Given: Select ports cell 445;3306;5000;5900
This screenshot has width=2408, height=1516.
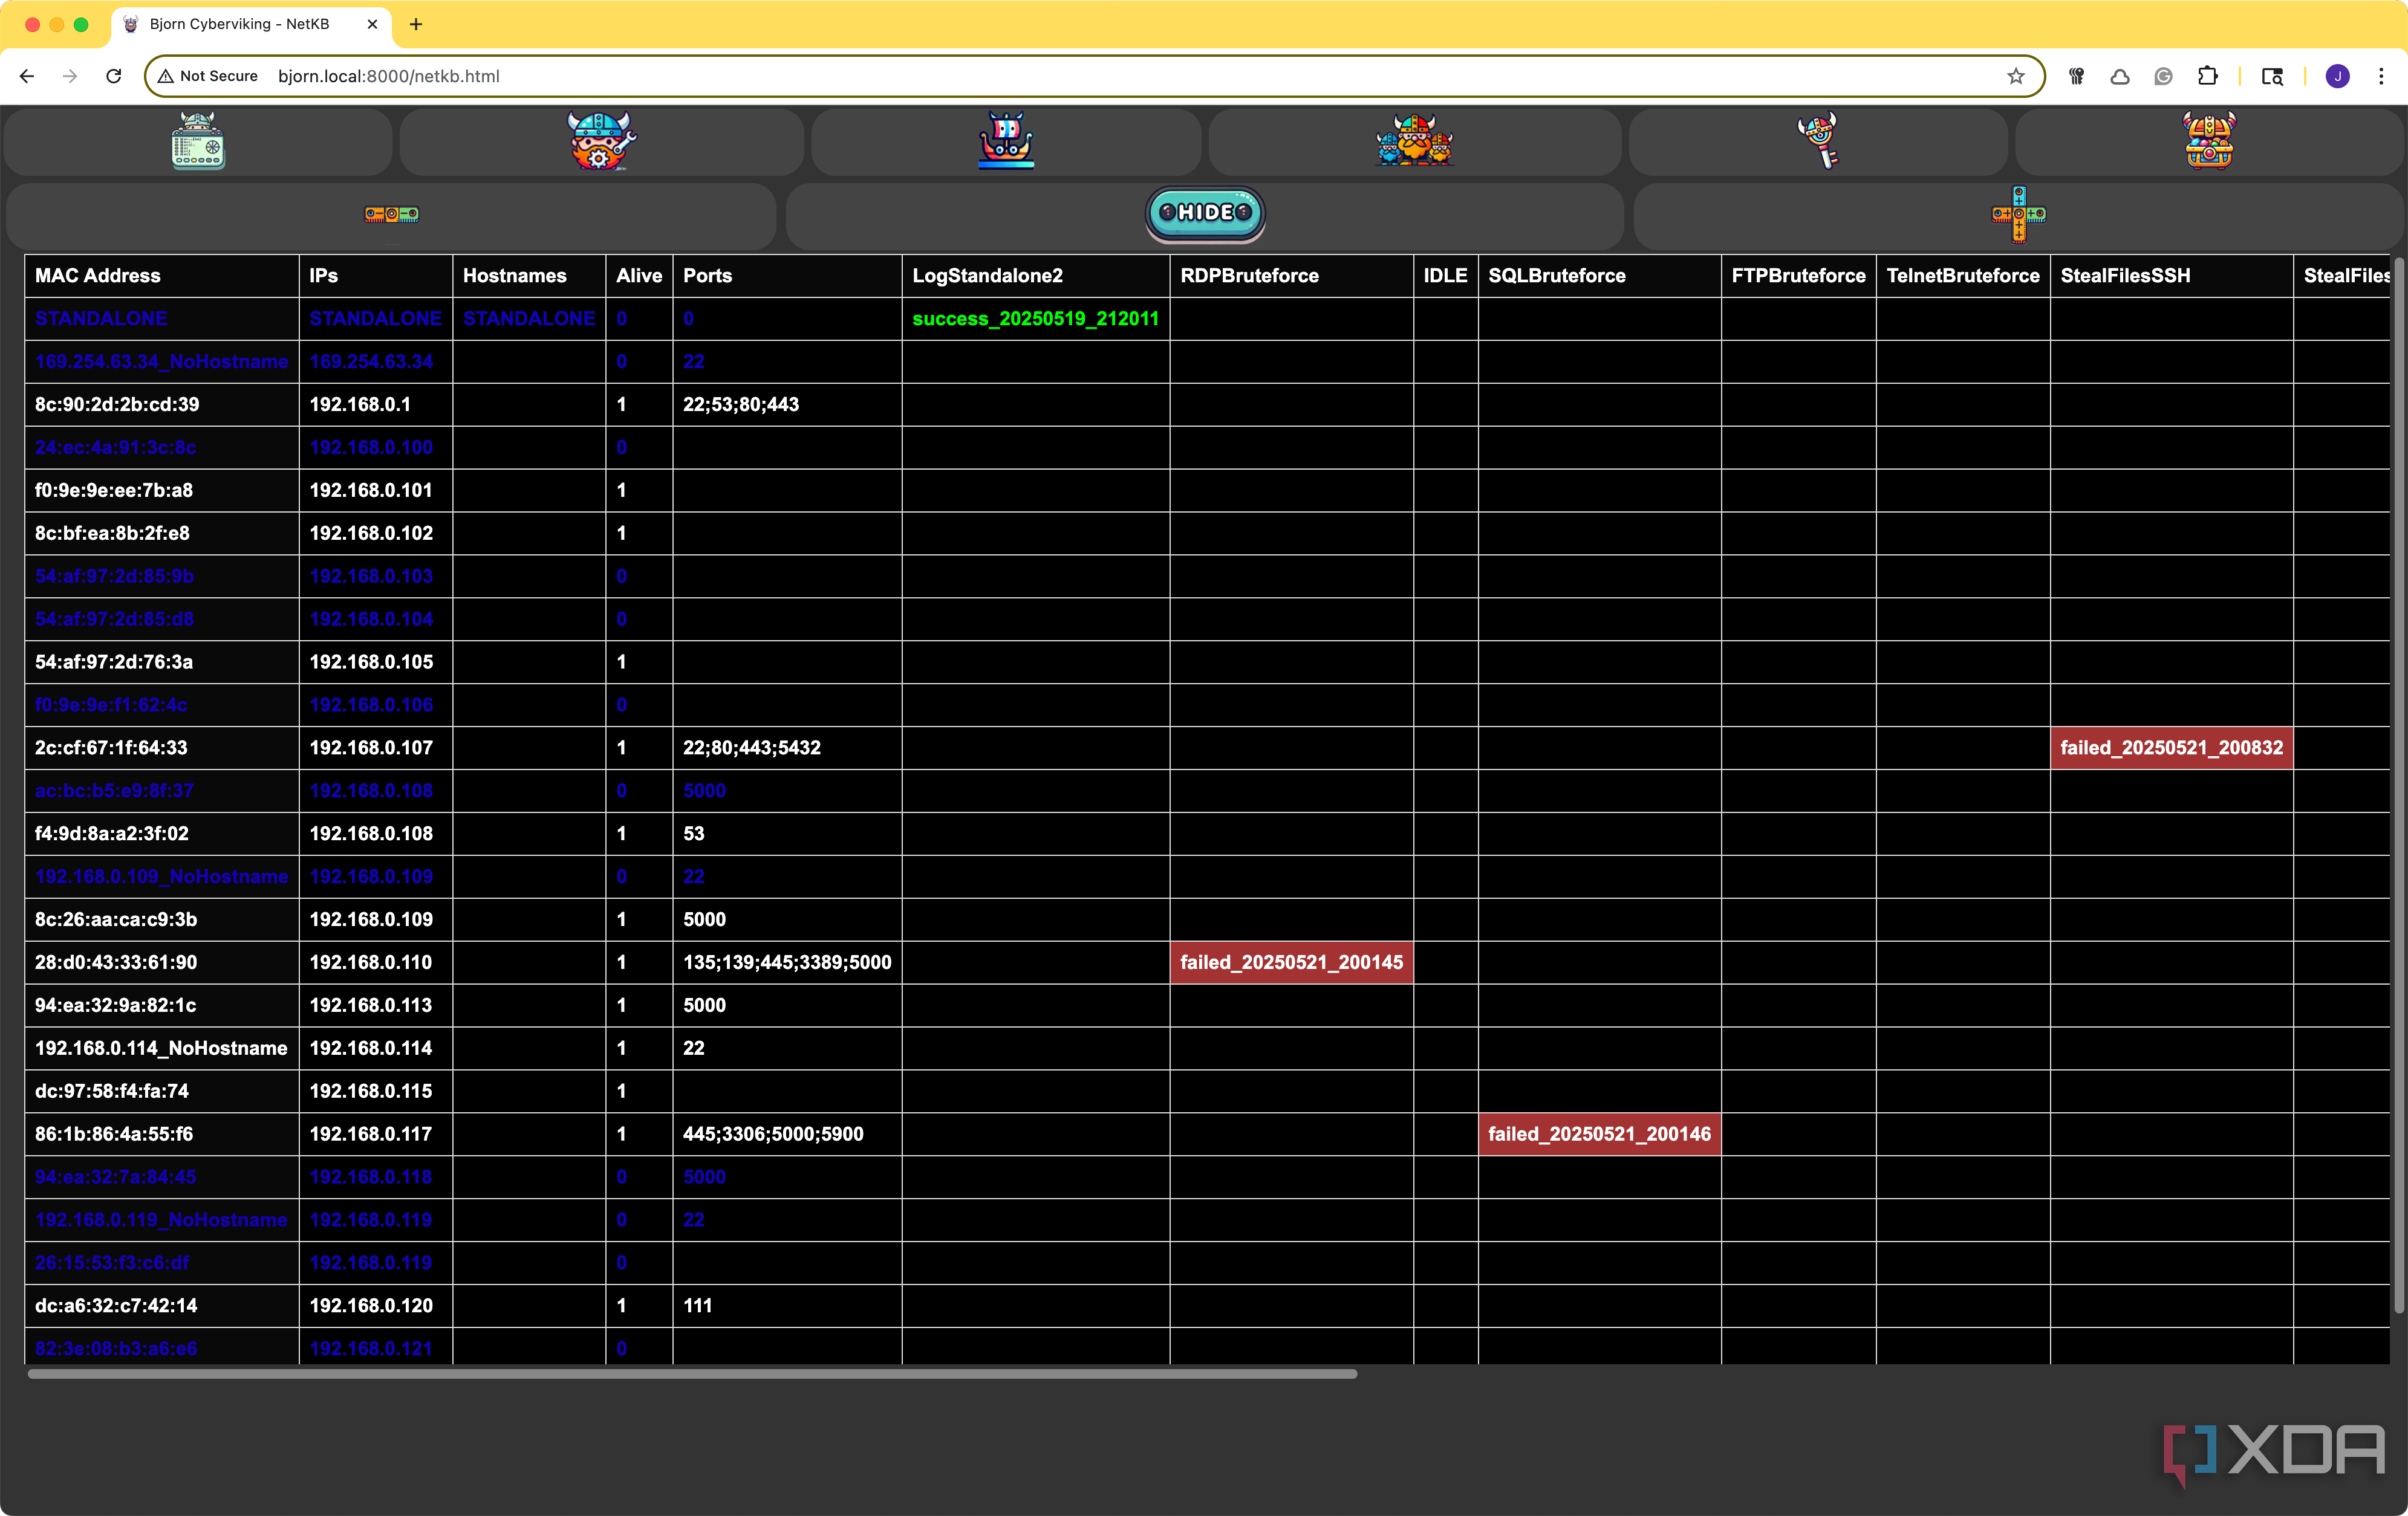Looking at the screenshot, I should [x=787, y=1134].
